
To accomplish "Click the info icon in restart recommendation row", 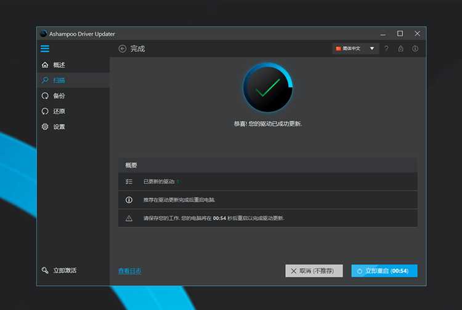I will coord(129,200).
